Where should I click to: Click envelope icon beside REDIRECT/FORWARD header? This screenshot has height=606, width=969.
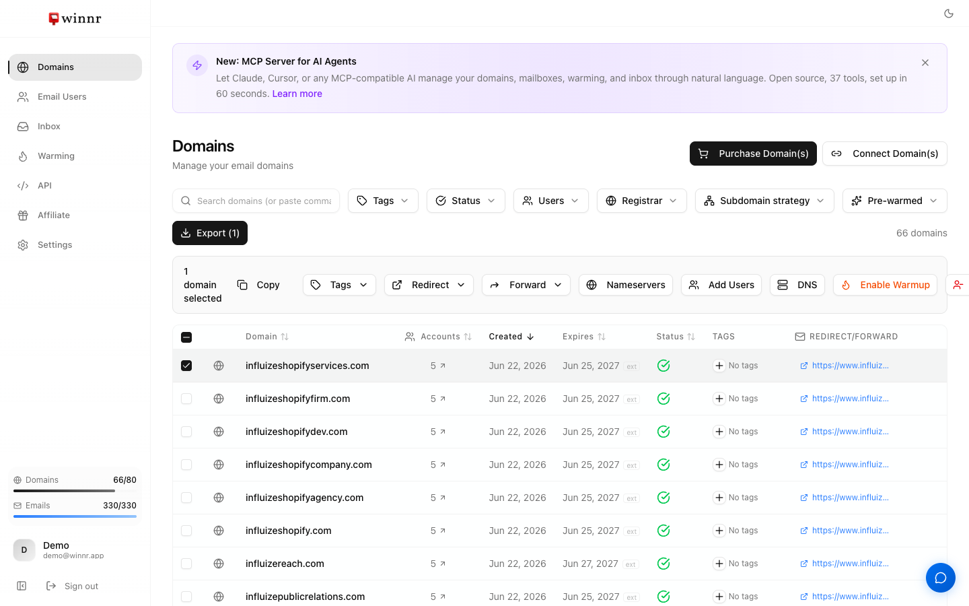point(800,337)
